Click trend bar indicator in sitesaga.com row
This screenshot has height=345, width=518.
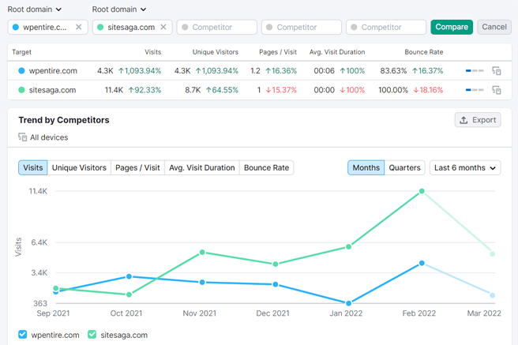475,90
